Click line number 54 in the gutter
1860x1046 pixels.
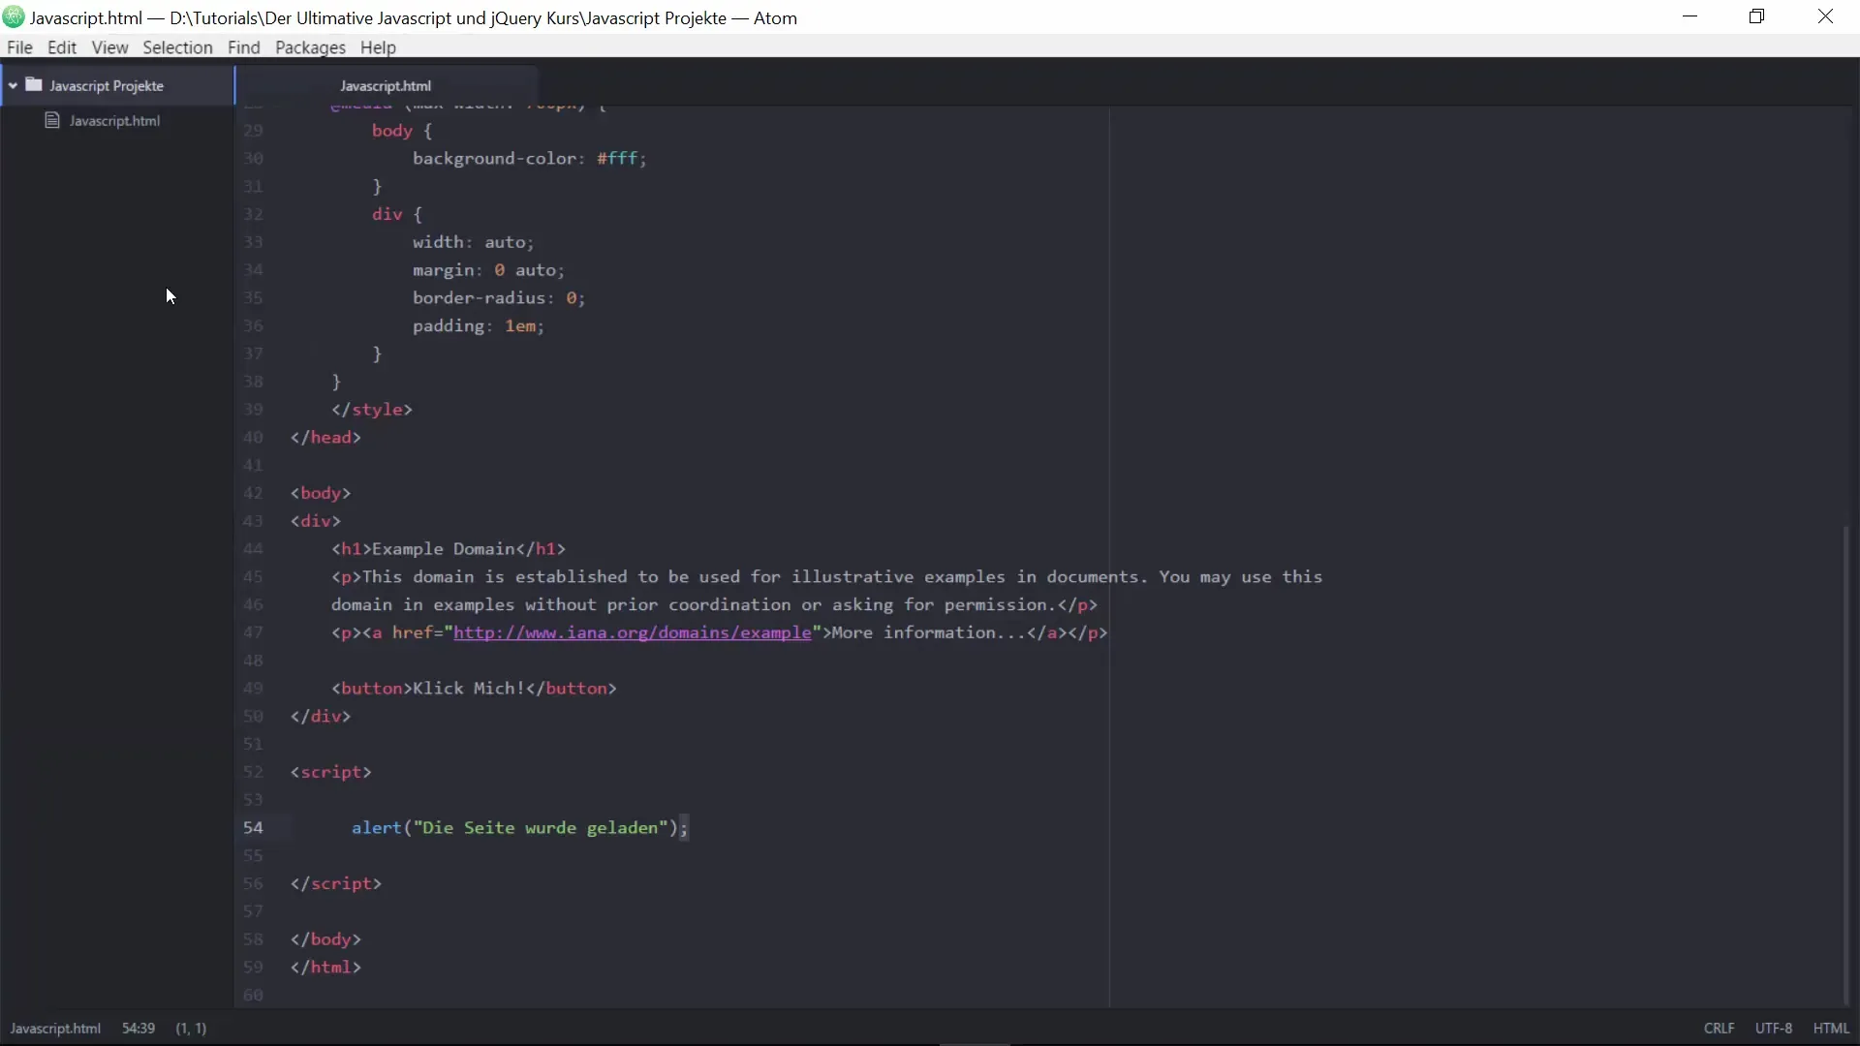[x=253, y=828]
